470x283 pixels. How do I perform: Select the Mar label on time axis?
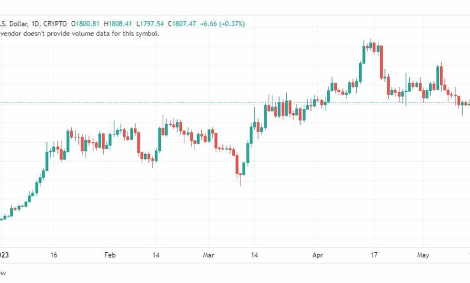(x=208, y=255)
